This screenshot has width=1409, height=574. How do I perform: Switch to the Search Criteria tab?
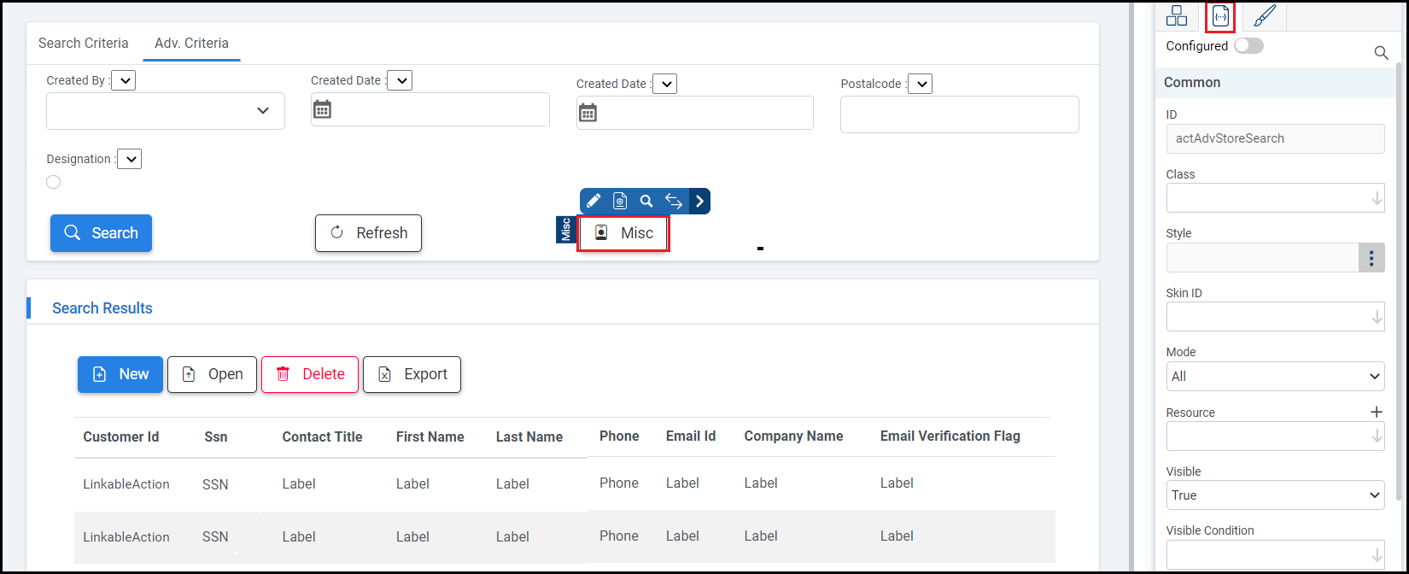point(84,43)
